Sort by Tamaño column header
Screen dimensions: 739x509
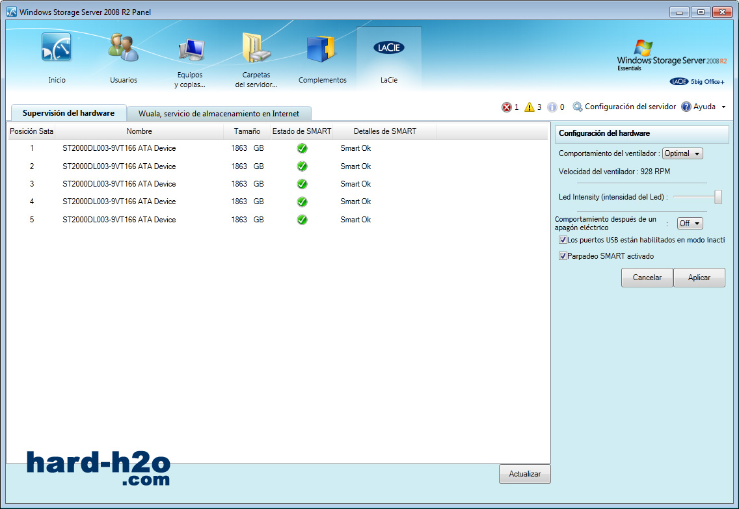click(x=247, y=131)
